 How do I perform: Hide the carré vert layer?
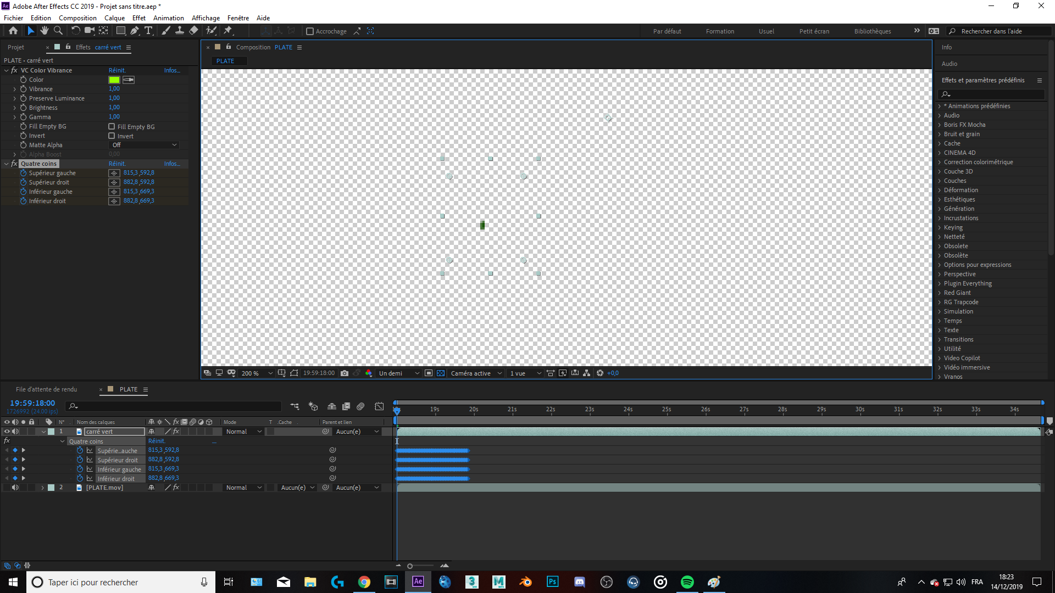[x=7, y=432]
